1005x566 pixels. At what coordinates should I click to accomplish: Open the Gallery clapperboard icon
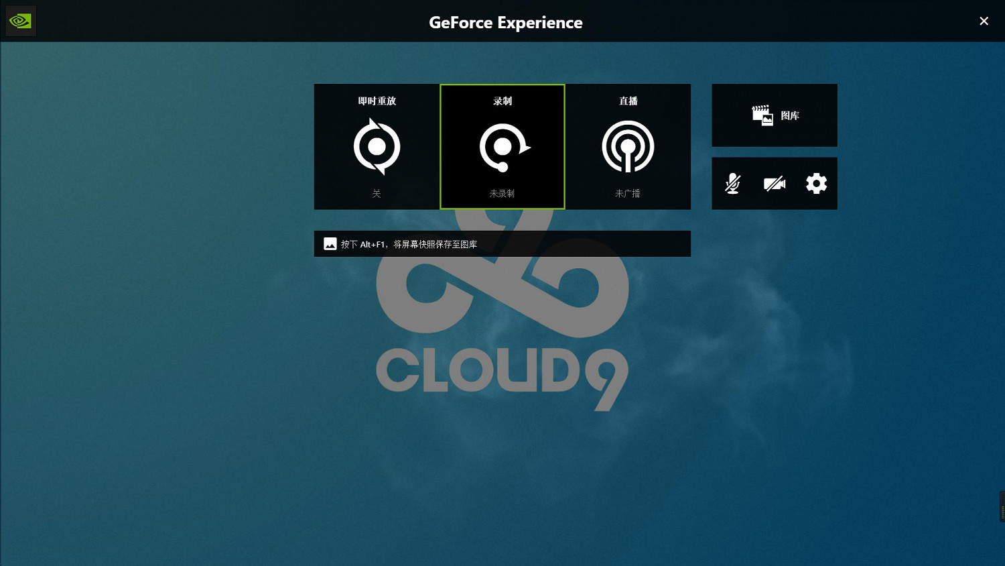tap(762, 115)
